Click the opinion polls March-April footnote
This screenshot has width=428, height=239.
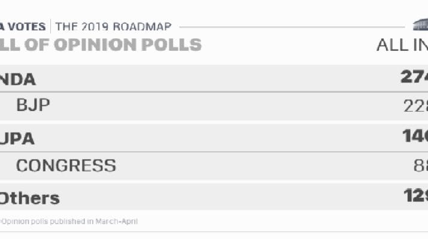tap(69, 221)
